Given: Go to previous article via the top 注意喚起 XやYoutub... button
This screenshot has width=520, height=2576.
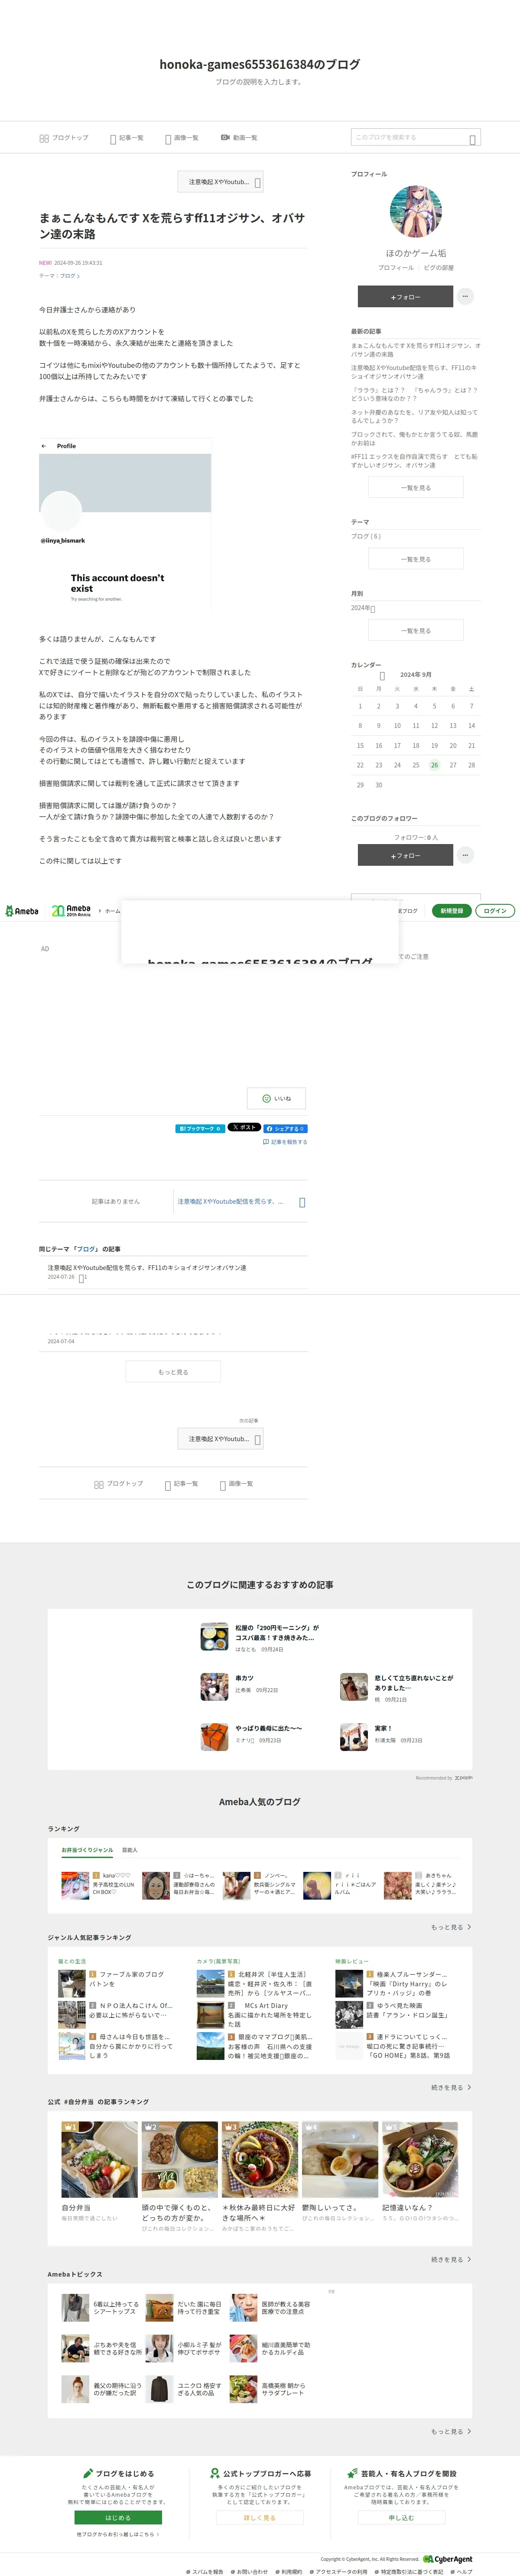Looking at the screenshot, I should tap(220, 182).
